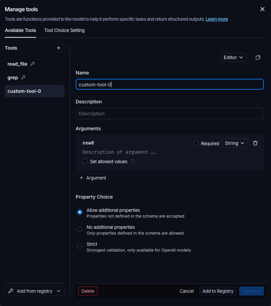Select Allow additional properties radio button

point(80,212)
